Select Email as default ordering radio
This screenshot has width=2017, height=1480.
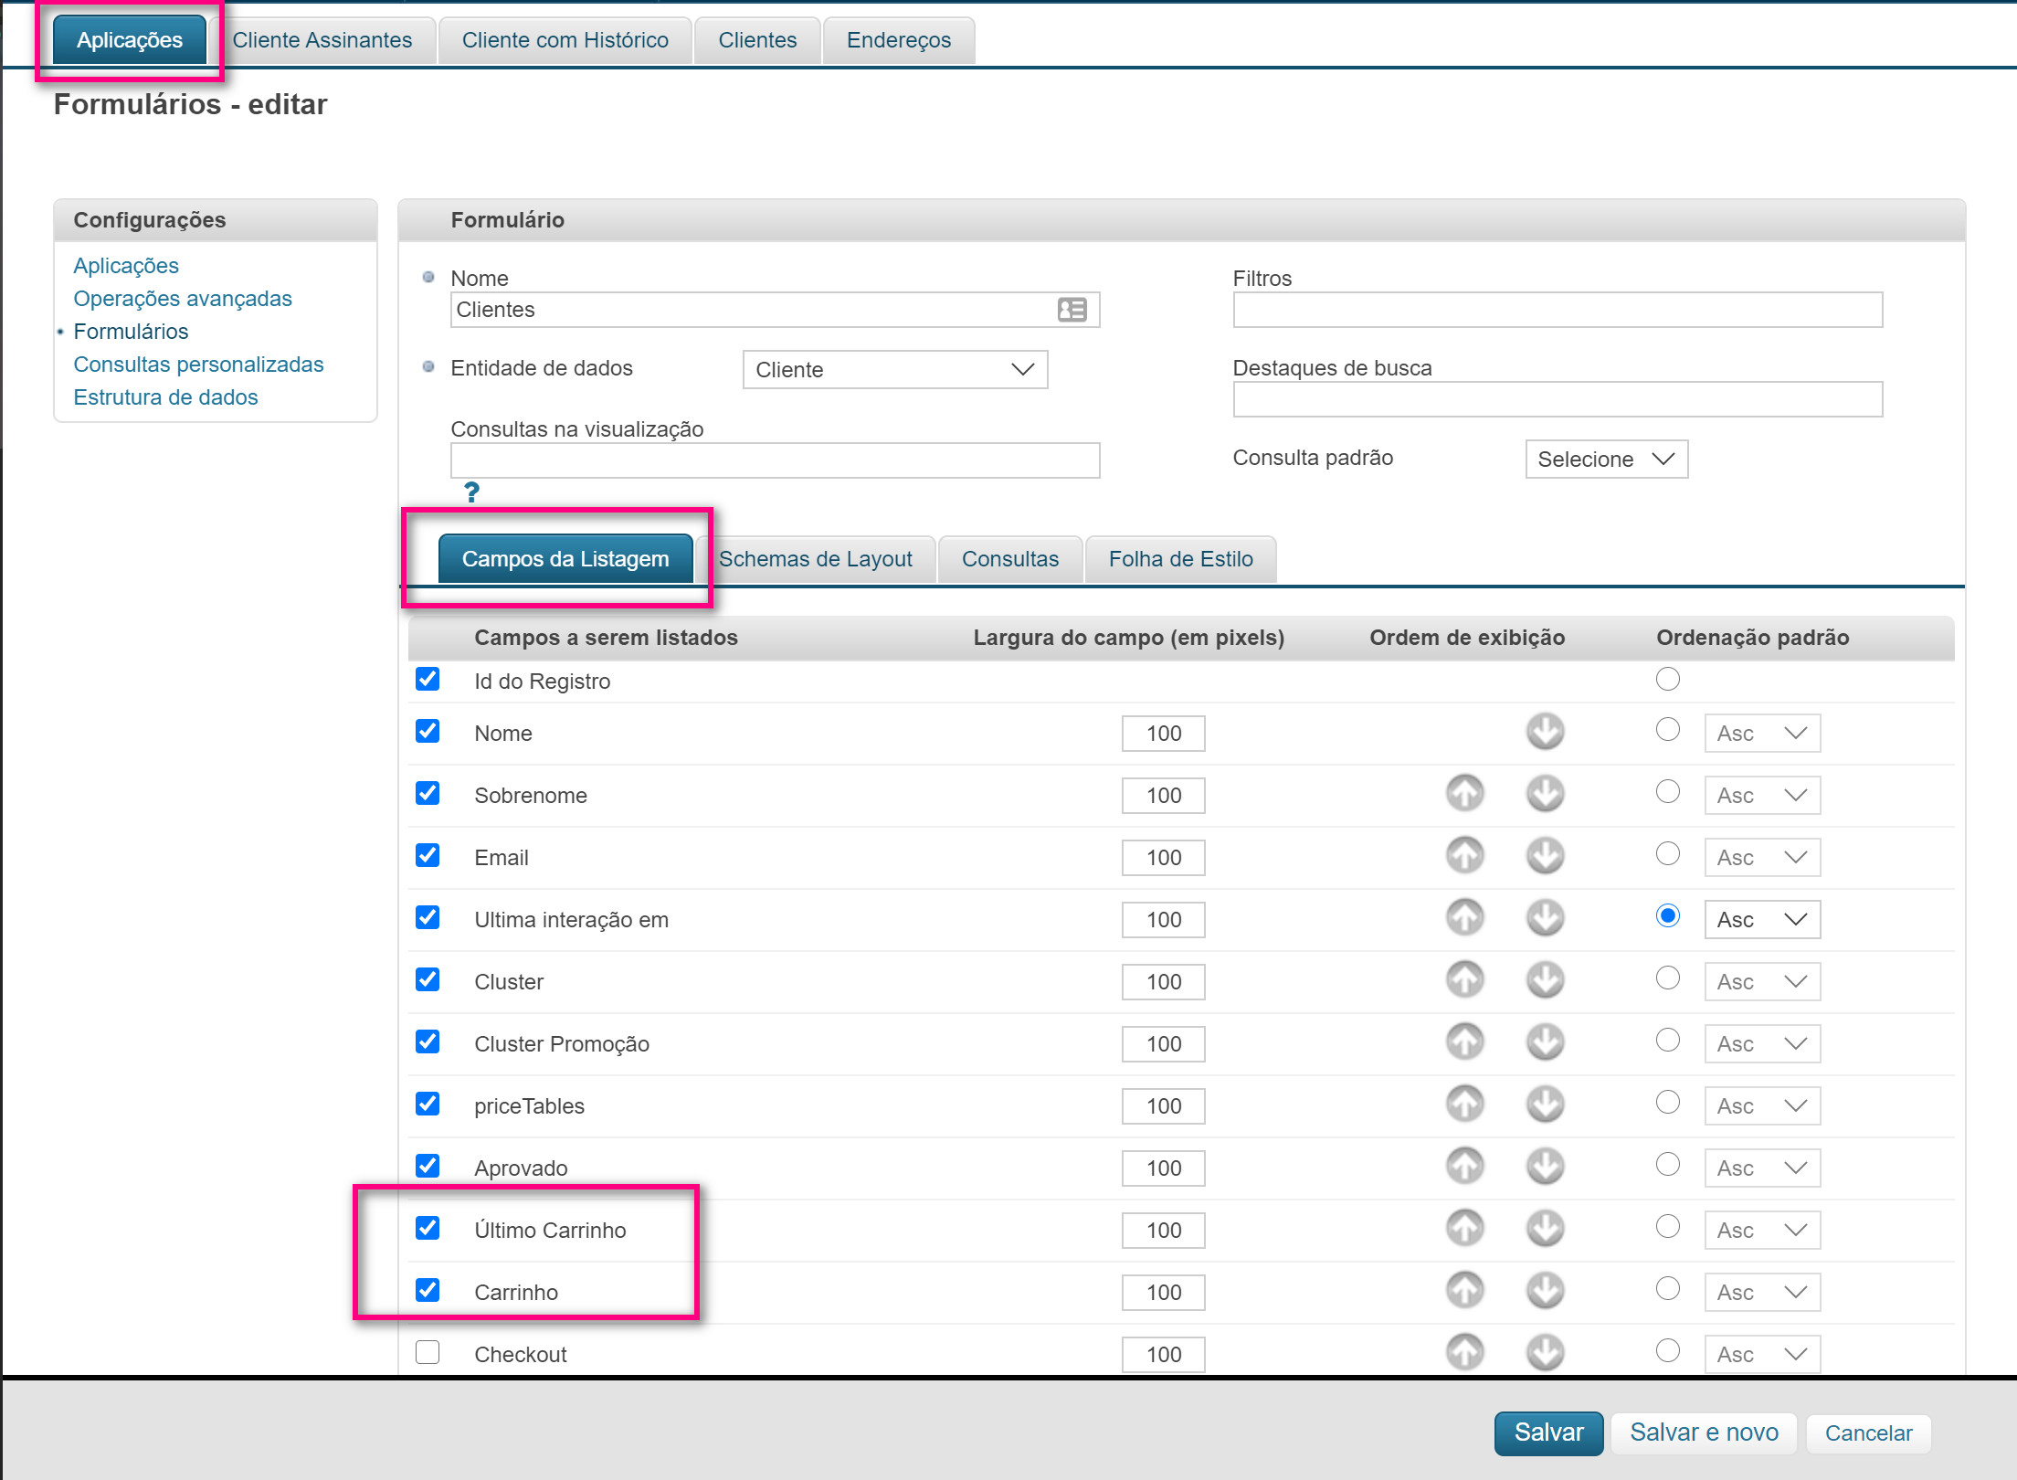1667,854
